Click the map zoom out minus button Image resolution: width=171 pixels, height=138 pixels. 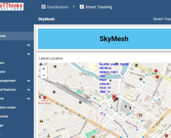click(44, 75)
